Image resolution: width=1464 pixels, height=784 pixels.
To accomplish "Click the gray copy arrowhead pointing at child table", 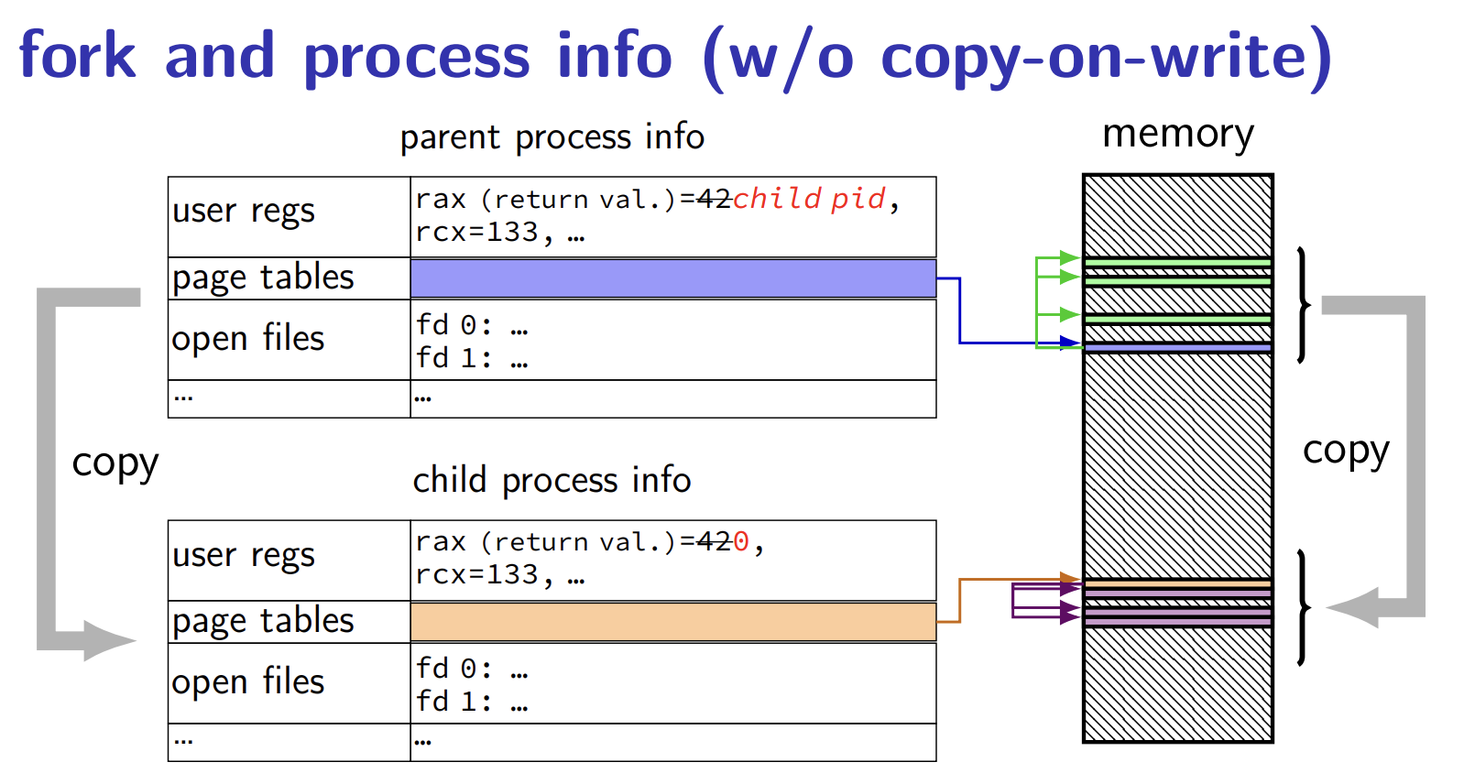I will tap(110, 640).
